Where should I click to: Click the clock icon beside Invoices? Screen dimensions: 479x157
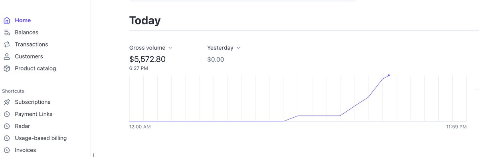tap(7, 150)
